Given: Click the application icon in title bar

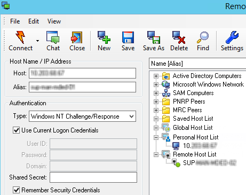Looking at the screenshot, I should (x=5, y=5).
